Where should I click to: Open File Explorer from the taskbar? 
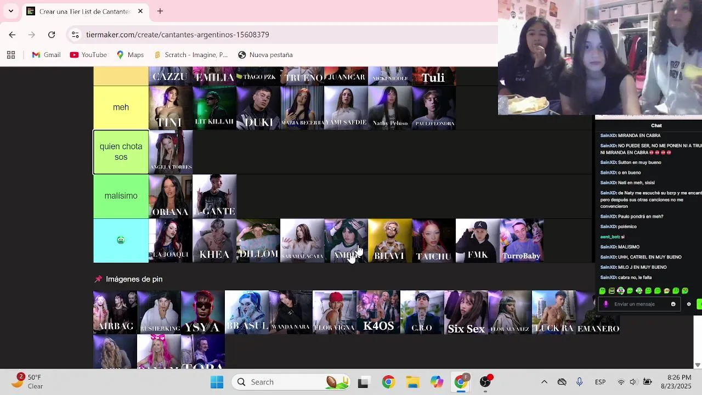click(x=412, y=382)
